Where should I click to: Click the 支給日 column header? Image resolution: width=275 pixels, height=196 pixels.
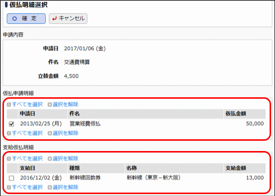tap(43, 168)
